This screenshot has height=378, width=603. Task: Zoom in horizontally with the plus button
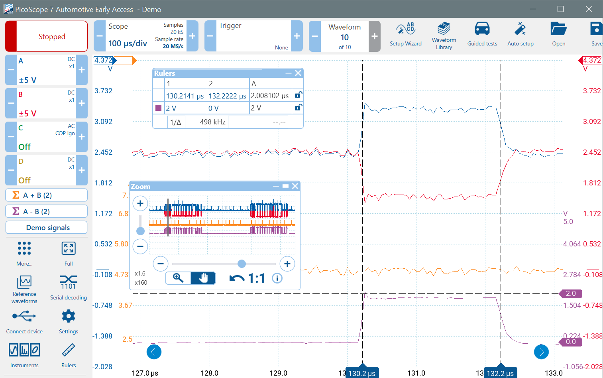coord(287,264)
